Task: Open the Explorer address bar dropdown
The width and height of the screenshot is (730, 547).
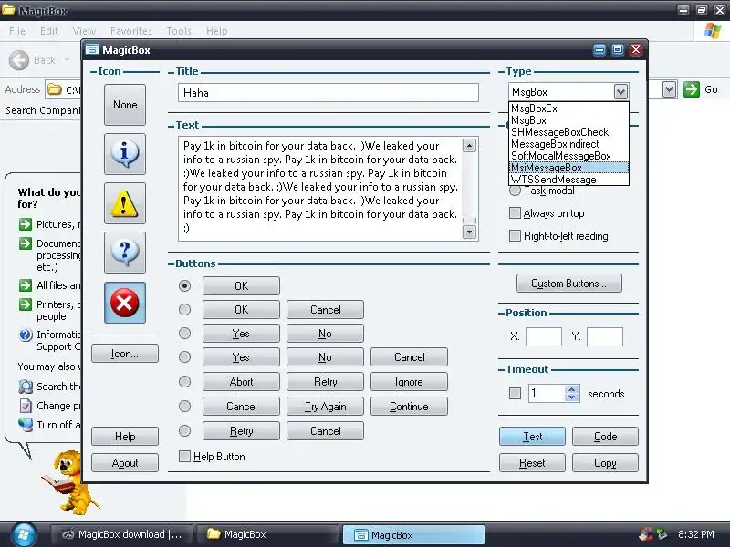Action: click(669, 89)
